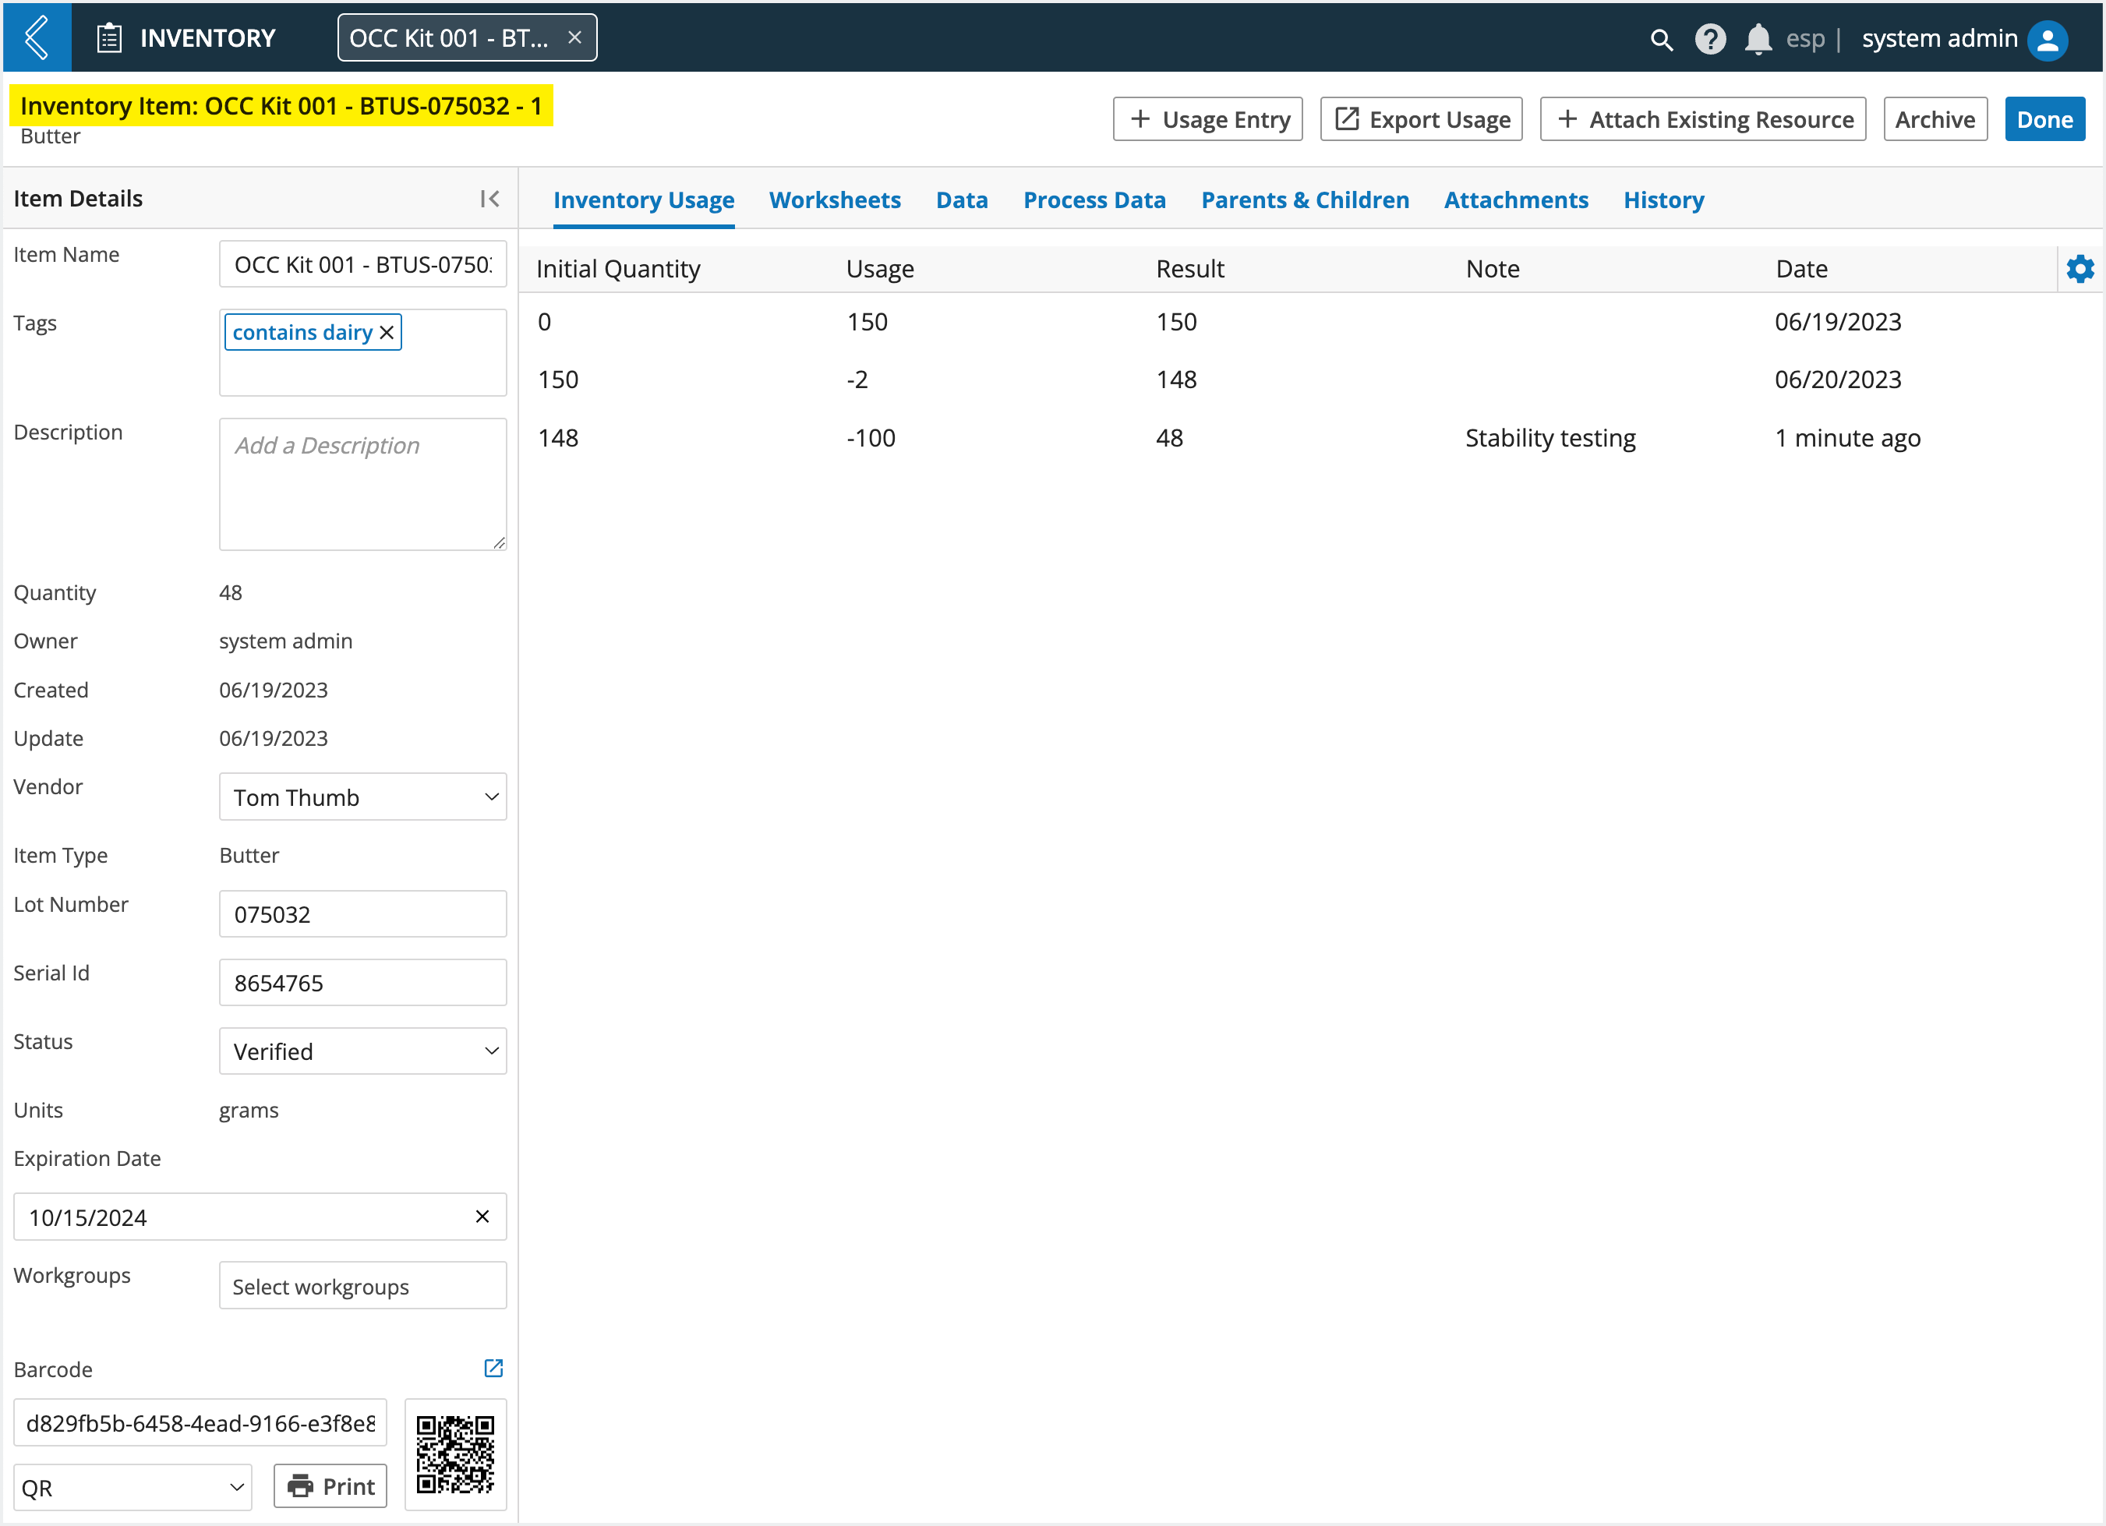2106x1526 pixels.
Task: Collapse the Item Details panel
Action: pyautogui.click(x=490, y=199)
